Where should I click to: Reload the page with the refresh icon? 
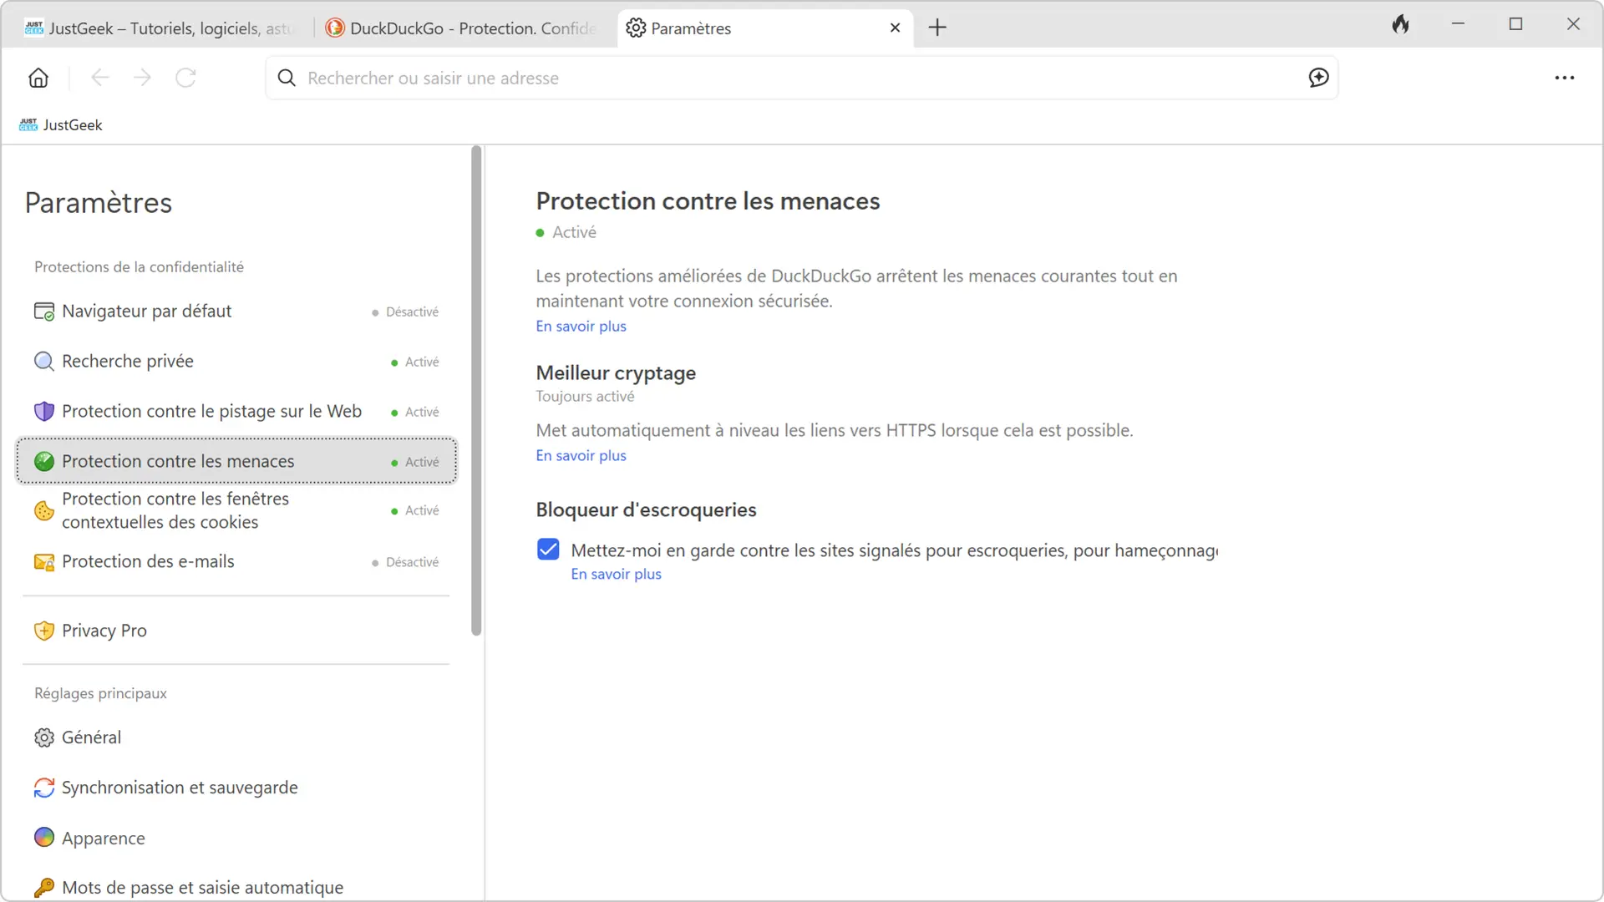[185, 78]
